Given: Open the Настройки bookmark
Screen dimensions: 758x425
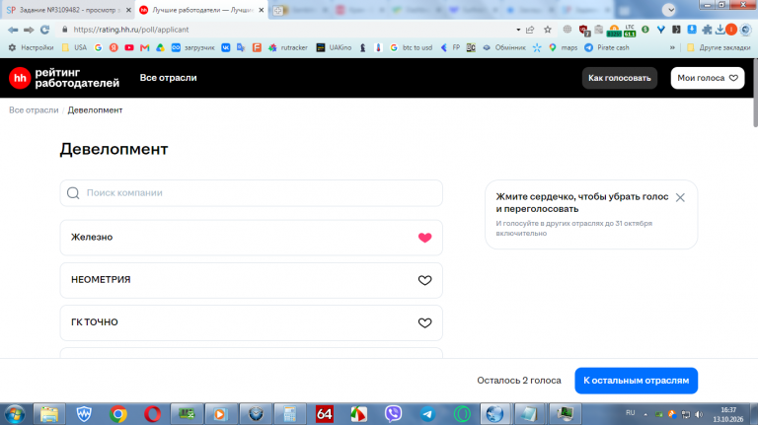Looking at the screenshot, I should pyautogui.click(x=31, y=47).
